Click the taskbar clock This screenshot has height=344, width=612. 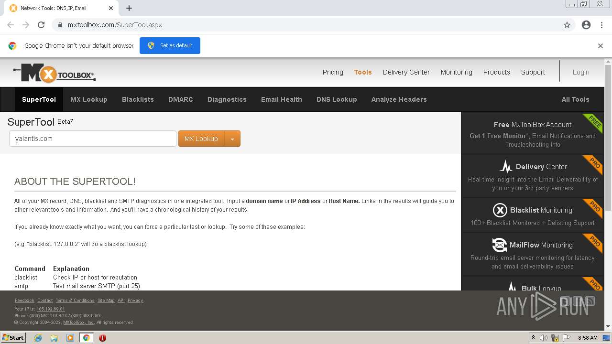(588, 338)
